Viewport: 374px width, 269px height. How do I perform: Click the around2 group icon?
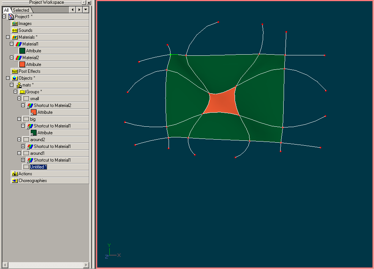point(26,140)
